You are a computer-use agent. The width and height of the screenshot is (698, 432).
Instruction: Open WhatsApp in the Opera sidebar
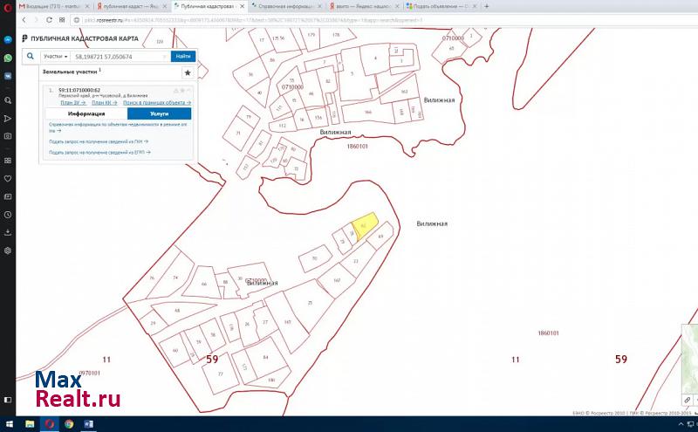pos(7,58)
